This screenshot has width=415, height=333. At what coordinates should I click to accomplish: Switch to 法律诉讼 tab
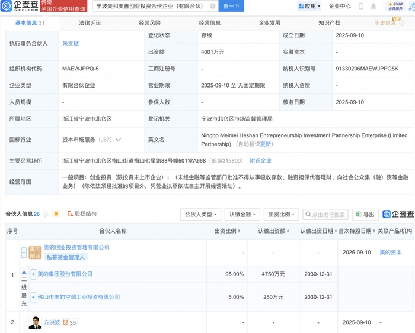[x=90, y=23]
